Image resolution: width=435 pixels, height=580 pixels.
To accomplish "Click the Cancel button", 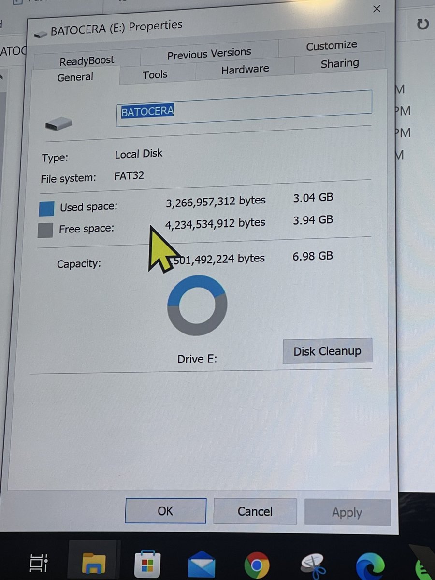I will [x=255, y=511].
